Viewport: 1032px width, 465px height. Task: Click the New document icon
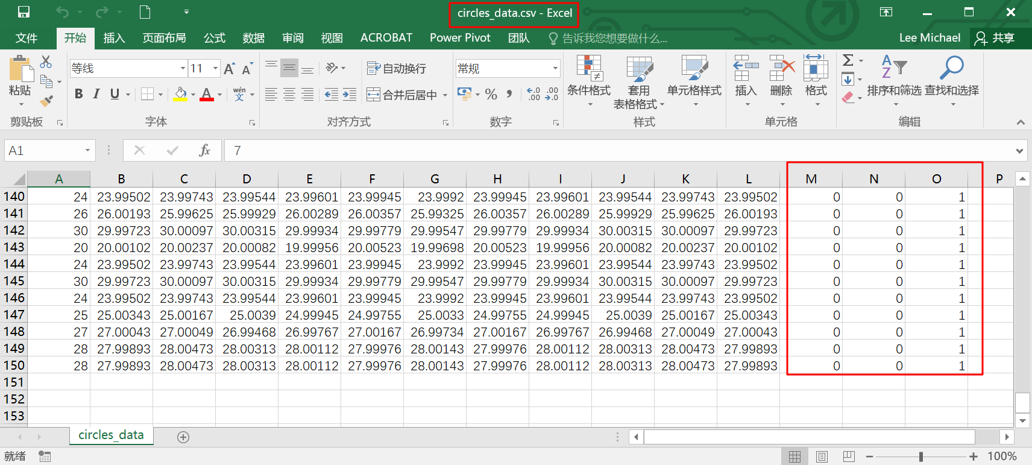(145, 12)
